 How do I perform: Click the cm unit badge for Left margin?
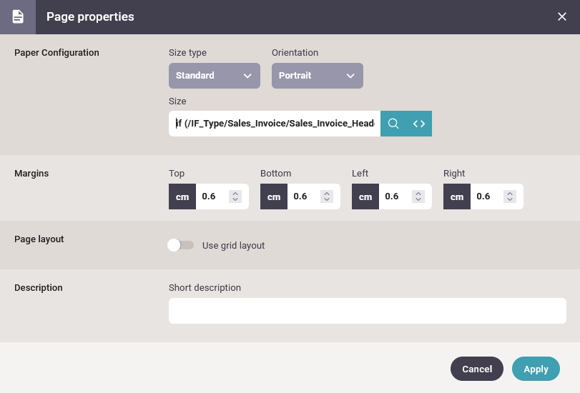365,196
